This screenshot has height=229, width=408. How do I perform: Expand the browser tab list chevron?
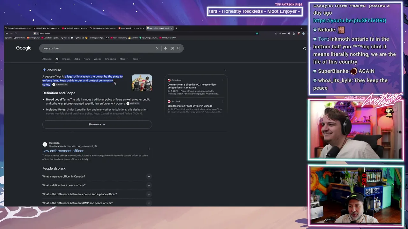point(301,28)
